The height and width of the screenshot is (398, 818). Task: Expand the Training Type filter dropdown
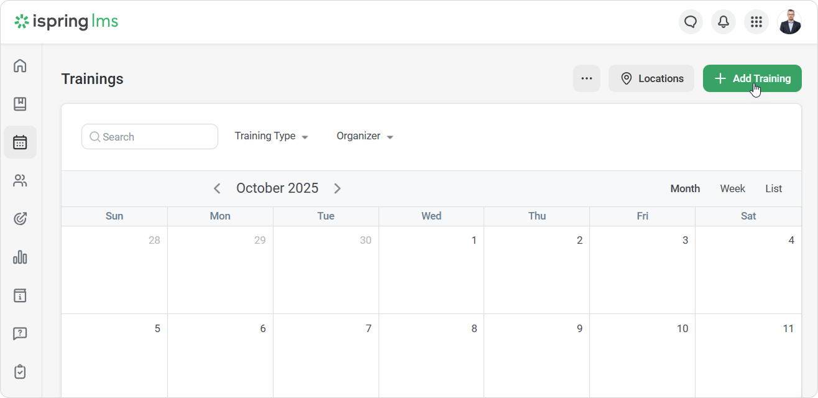(x=272, y=136)
